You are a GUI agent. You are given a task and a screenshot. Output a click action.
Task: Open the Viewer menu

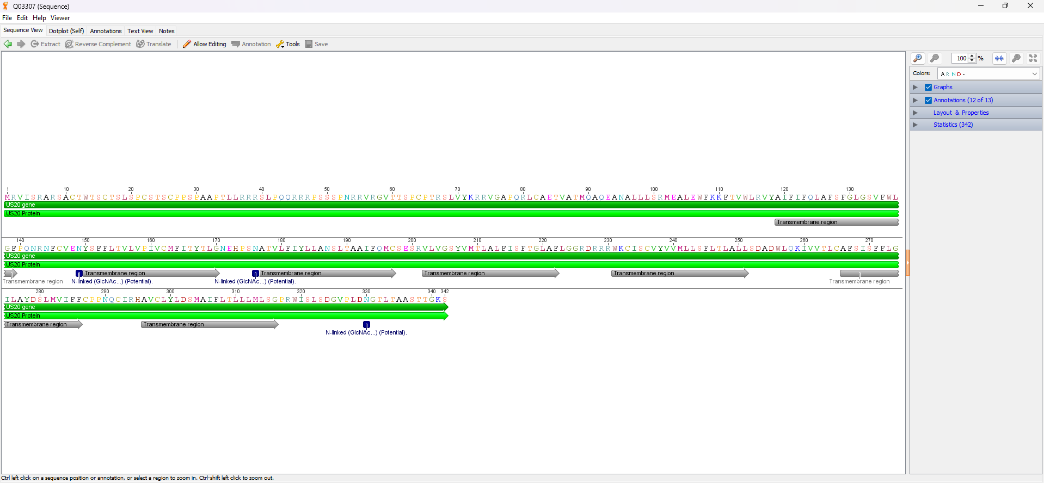[60, 18]
